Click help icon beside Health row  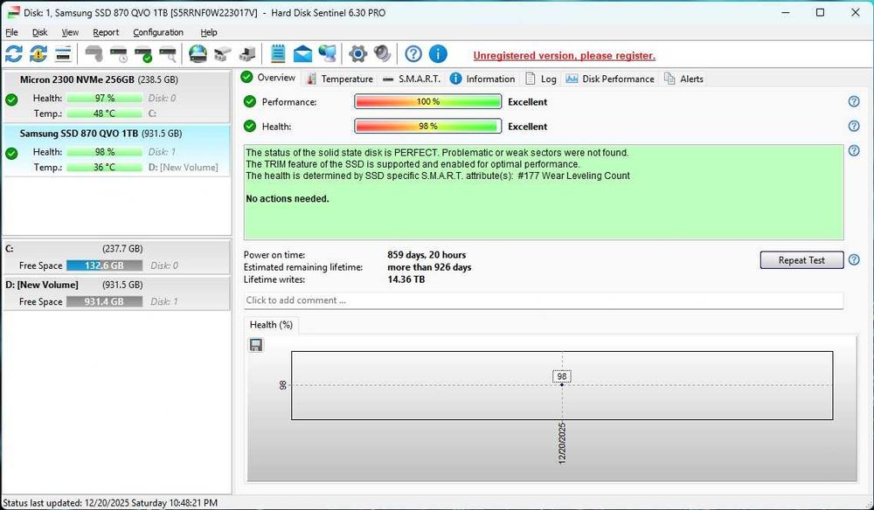pyautogui.click(x=854, y=126)
